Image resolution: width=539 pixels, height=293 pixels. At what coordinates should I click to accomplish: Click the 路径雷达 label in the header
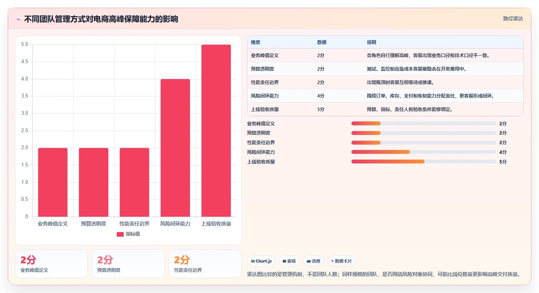513,19
